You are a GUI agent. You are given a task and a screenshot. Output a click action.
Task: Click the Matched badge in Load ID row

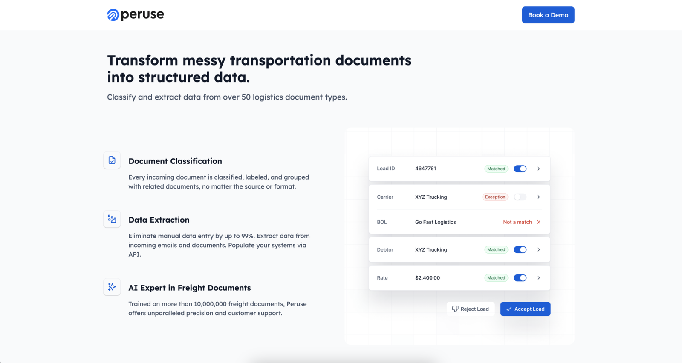pyautogui.click(x=496, y=169)
